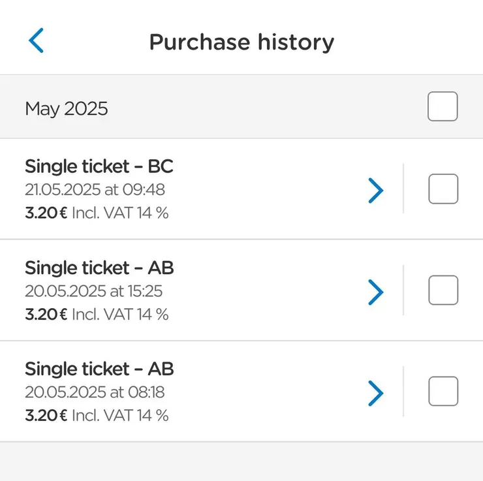Tap the 3.20 € price on 15:25 ticket
Image resolution: width=483 pixels, height=481 pixels.
[46, 314]
